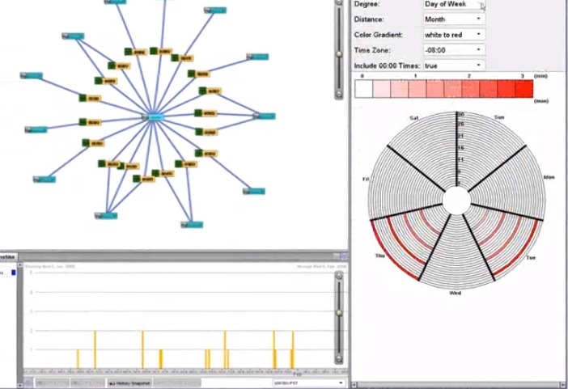Click the Mon label on the radial chart
568x389 pixels.
pyautogui.click(x=549, y=177)
